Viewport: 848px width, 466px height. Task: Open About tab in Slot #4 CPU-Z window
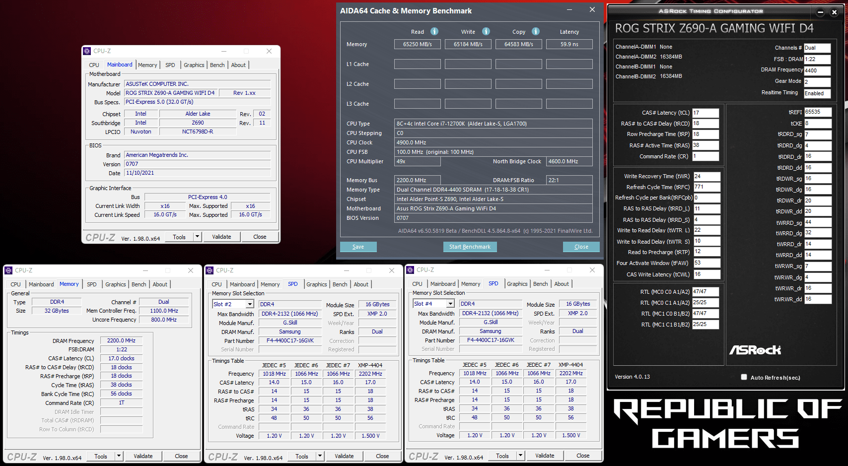click(x=562, y=284)
